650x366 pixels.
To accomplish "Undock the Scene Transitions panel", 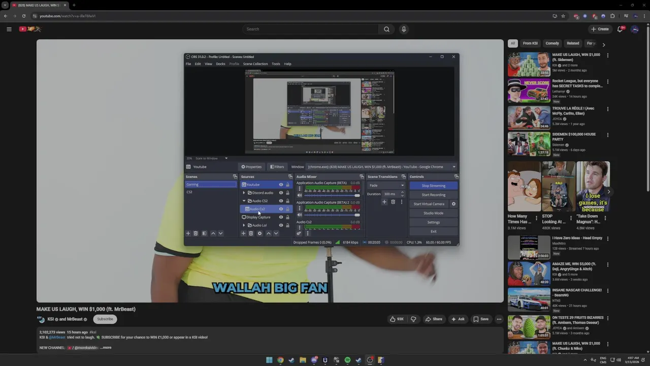I will click(x=404, y=176).
